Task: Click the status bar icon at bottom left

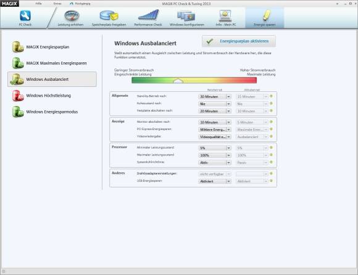Action: pos(4,271)
